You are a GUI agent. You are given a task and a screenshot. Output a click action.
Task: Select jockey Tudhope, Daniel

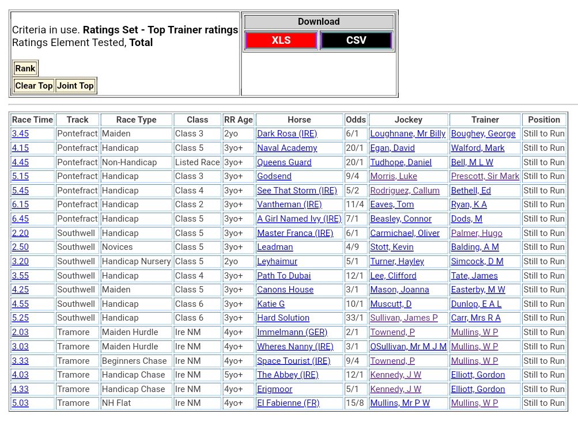(x=401, y=162)
